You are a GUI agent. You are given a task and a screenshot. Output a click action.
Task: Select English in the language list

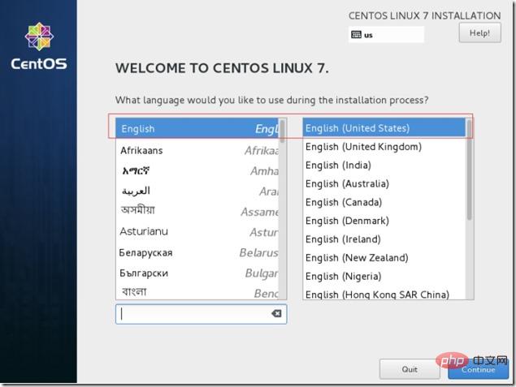pyautogui.click(x=197, y=128)
